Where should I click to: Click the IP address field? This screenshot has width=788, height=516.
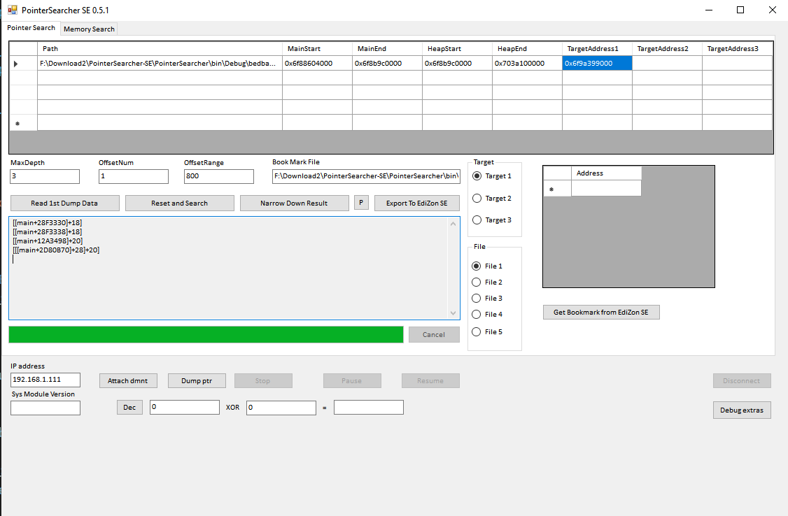tap(45, 380)
